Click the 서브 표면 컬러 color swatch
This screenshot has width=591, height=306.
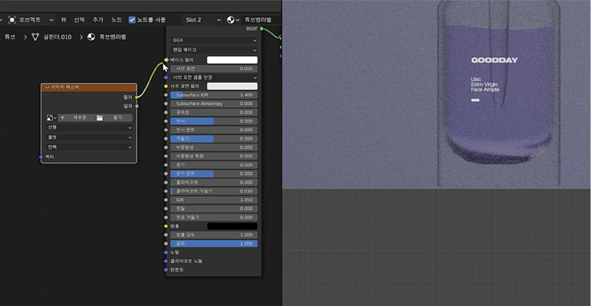pyautogui.click(x=232, y=86)
